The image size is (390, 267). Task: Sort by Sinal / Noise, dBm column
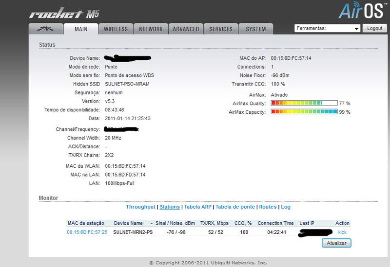175,223
